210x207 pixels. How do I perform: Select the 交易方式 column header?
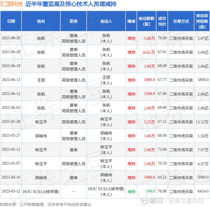pyautogui.click(x=181, y=21)
